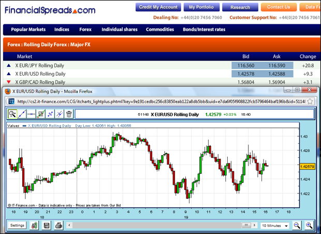Click the bookmark star in address bar
Viewport: 321px width, 234px height.
tap(310, 101)
